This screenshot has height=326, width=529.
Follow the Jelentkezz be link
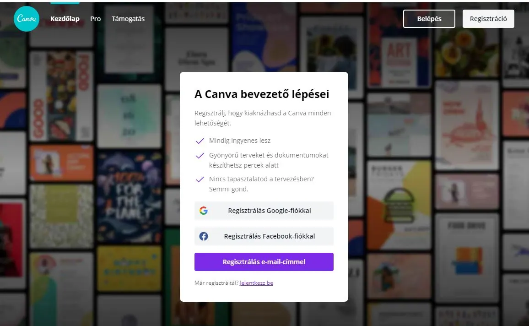pos(256,283)
